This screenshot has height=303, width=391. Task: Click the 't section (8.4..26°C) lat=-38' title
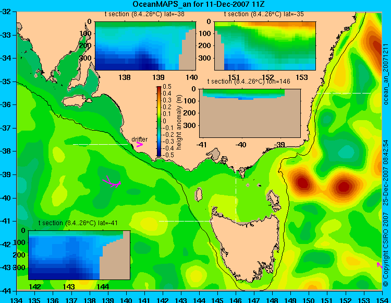click(x=144, y=14)
